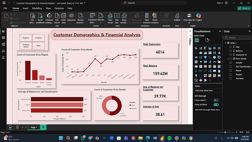Viewport: 252px width, 142px height.
Task: Insert a New visual
Action: [110, 18]
